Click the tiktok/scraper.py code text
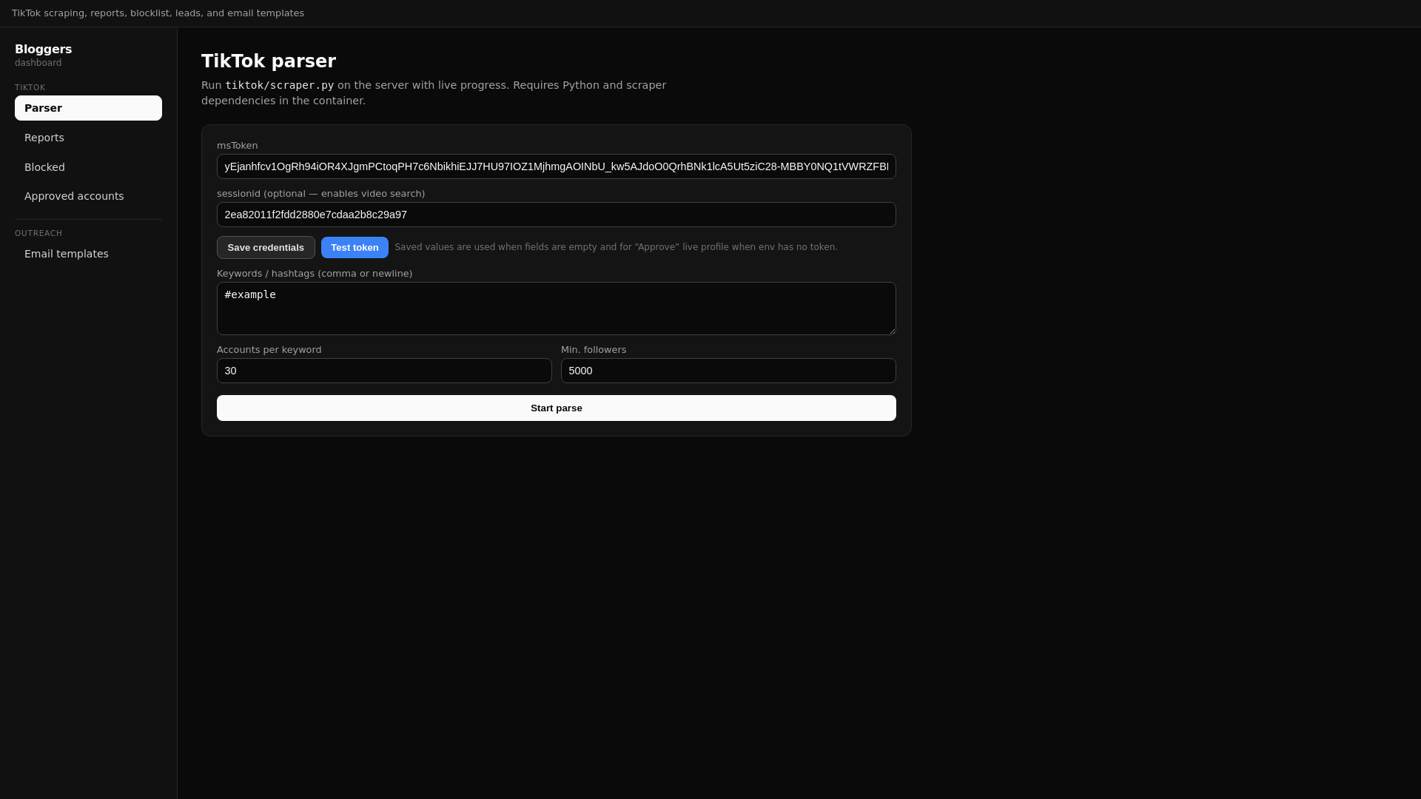 pyautogui.click(x=280, y=85)
